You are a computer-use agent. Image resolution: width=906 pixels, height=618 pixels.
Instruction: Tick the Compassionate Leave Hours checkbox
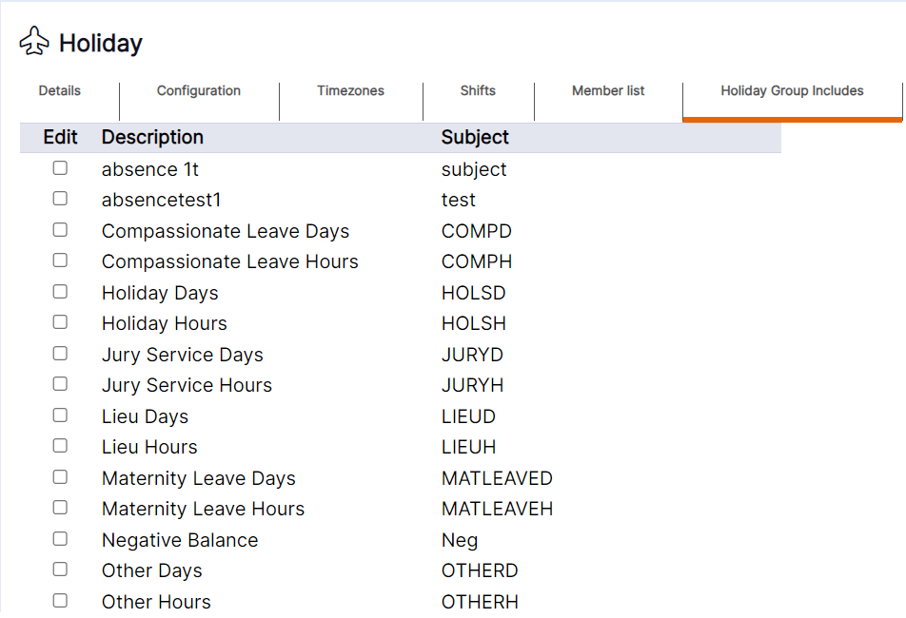pyautogui.click(x=60, y=261)
